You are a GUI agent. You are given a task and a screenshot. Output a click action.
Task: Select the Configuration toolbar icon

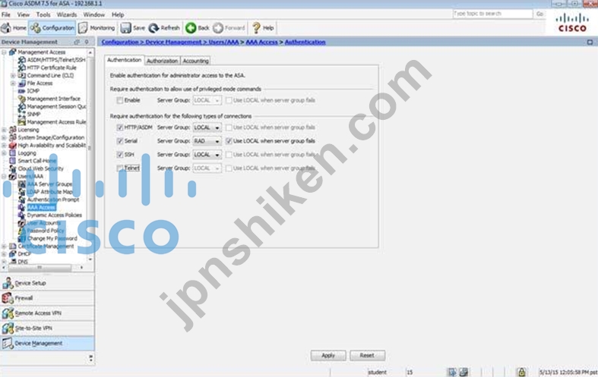52,28
